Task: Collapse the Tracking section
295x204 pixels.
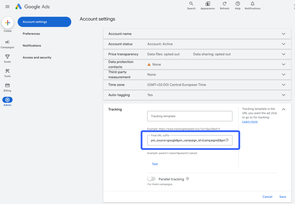Action: point(284,109)
